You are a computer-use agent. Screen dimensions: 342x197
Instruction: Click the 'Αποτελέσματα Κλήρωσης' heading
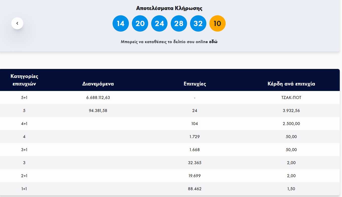[169, 8]
